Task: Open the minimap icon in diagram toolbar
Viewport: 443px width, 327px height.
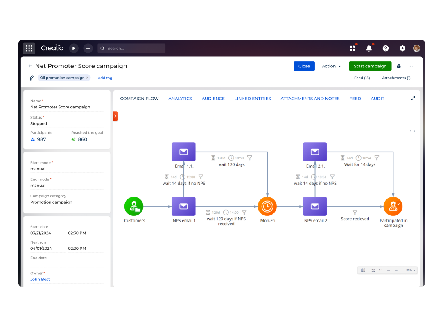Action: [363, 270]
